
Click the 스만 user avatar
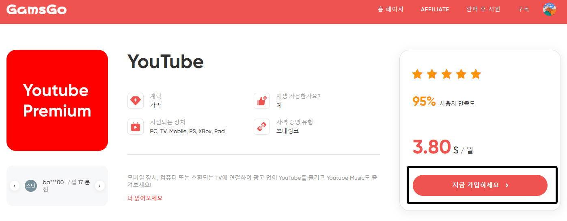tap(31, 186)
